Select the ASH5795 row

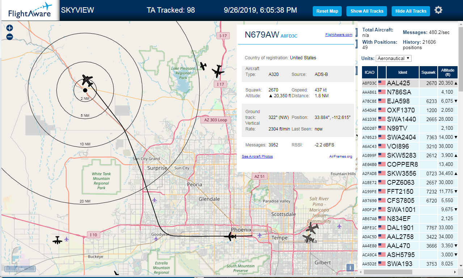point(410,255)
